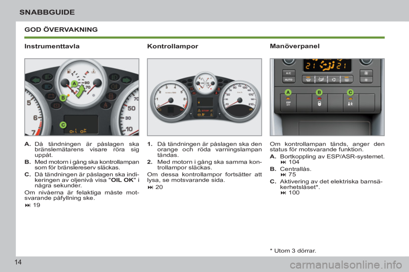Click item 2 'Med motorn i gång ska samma kontrollampor släckas'
Viewport: 409px width, 272px height.
click(204, 165)
